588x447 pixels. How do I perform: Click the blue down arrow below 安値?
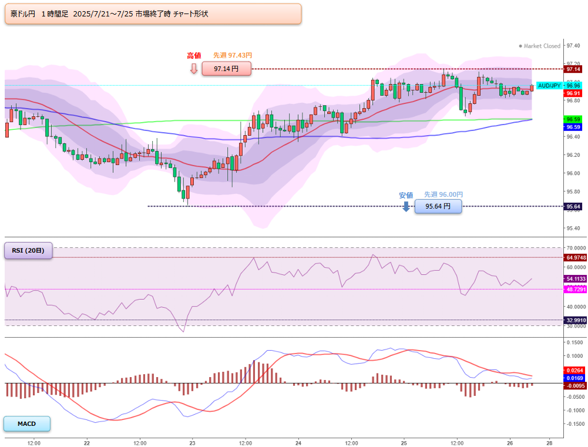point(406,207)
